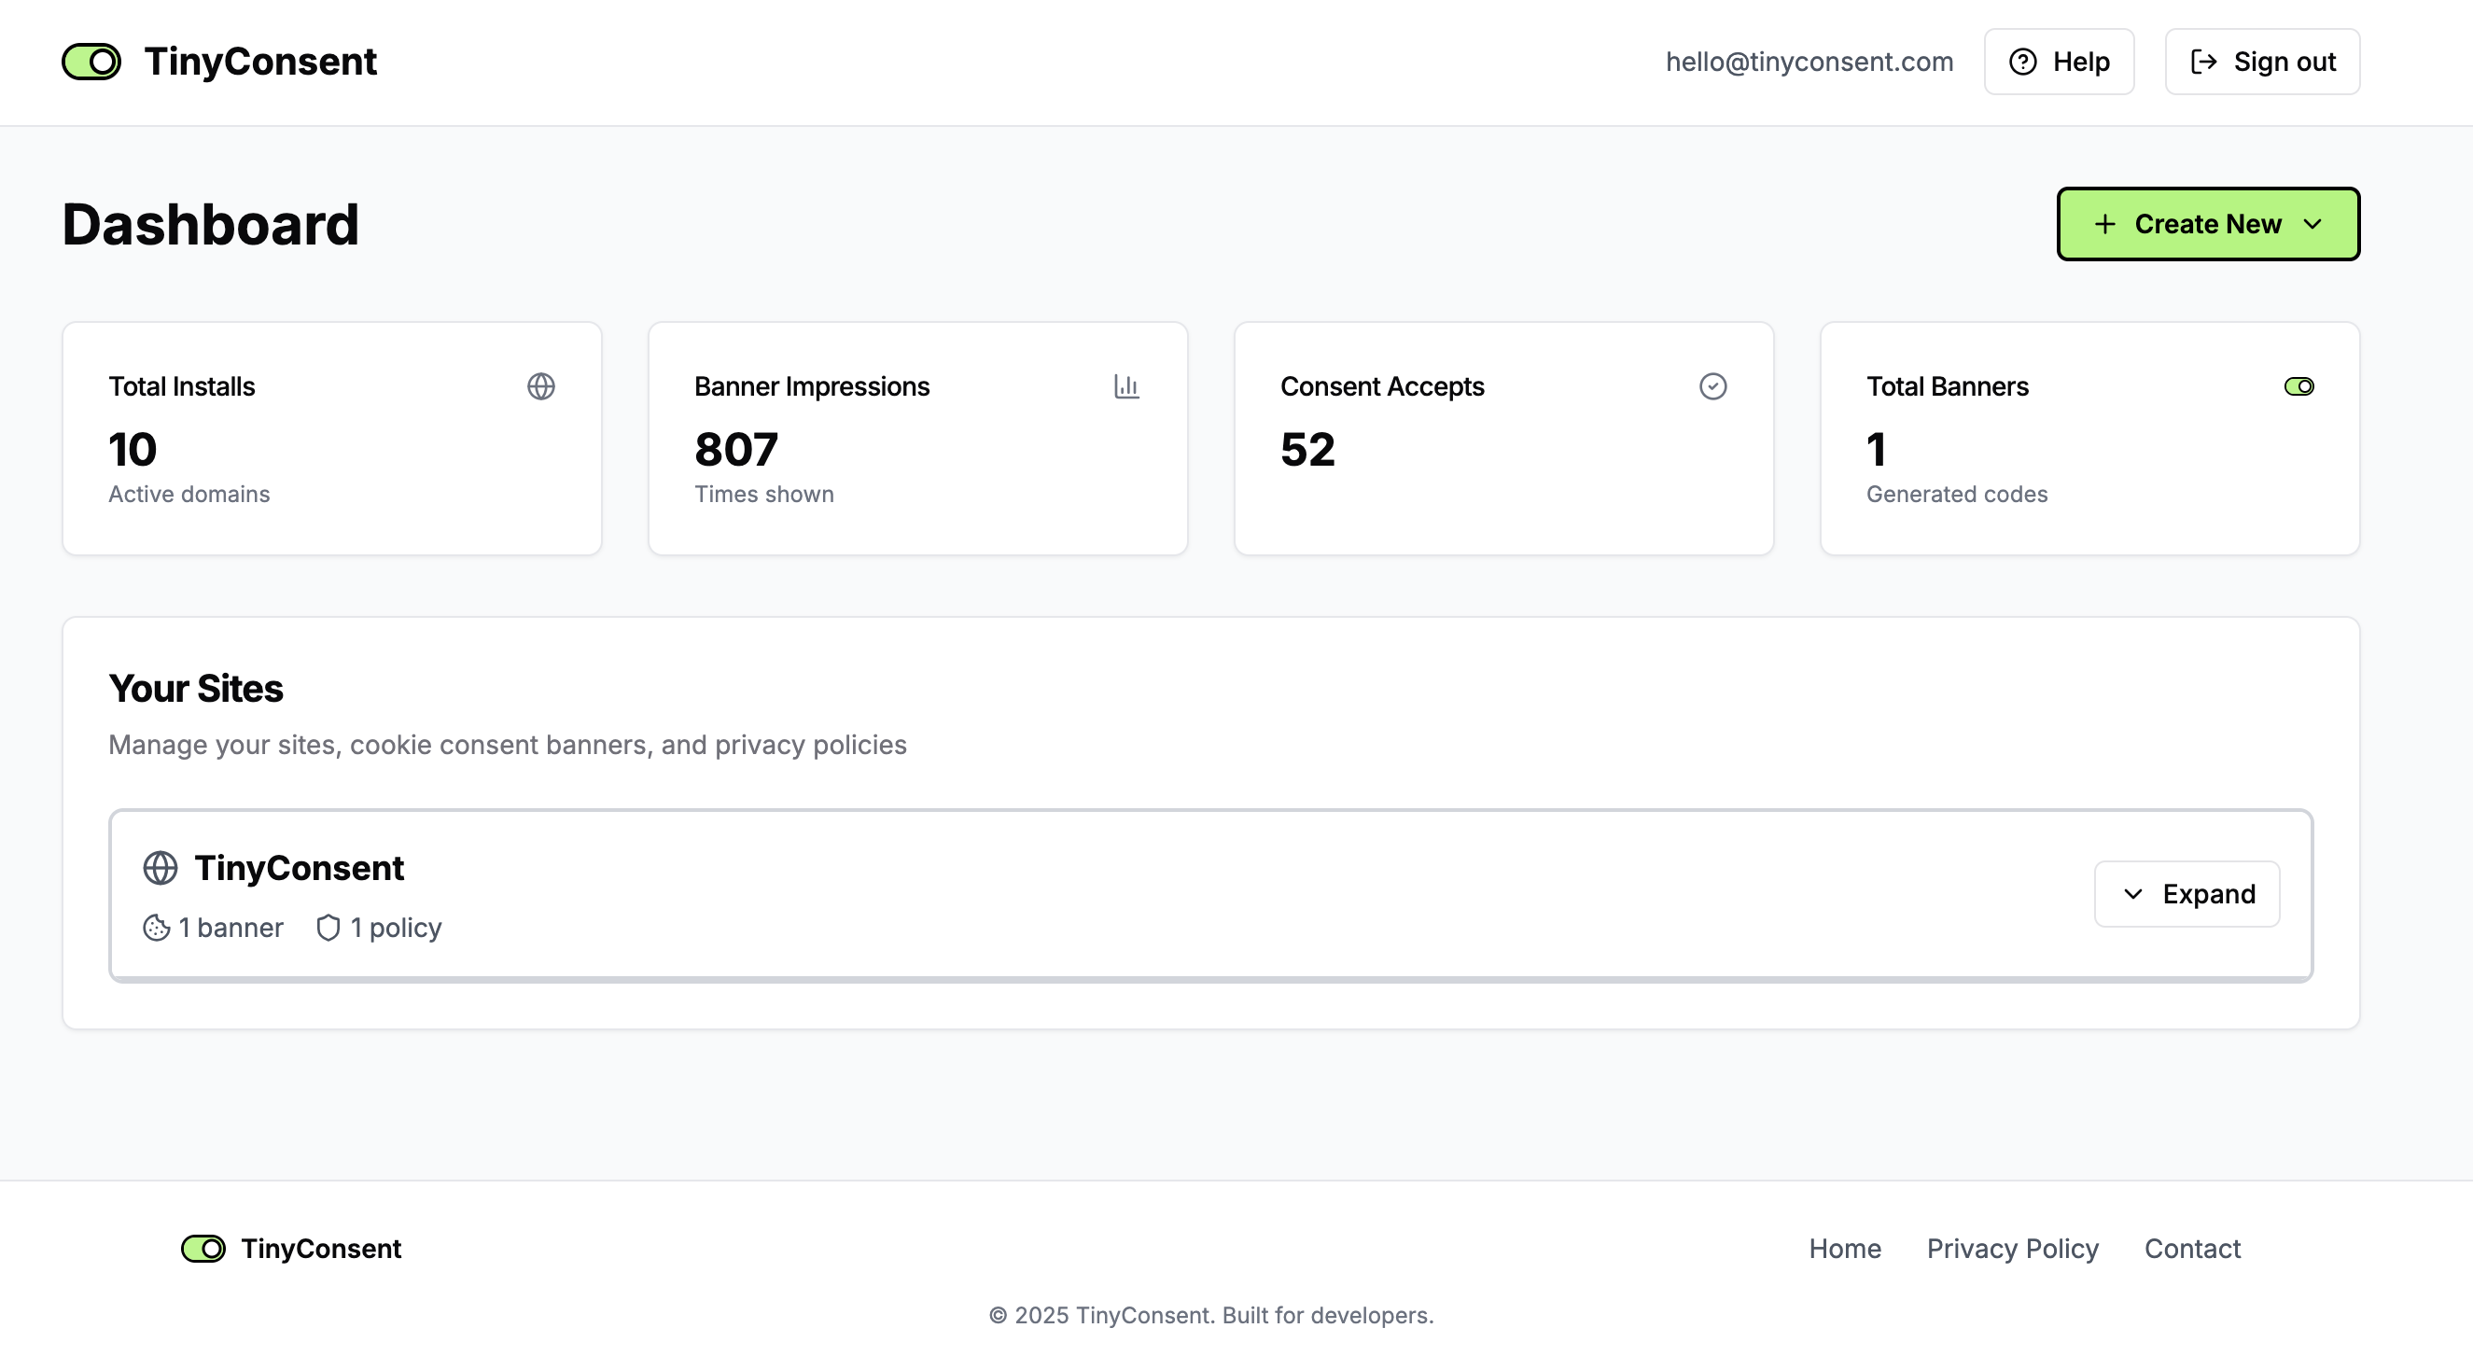Click the toggle icon in Total Banners card
The width and height of the screenshot is (2473, 1370).
pyautogui.click(x=2298, y=386)
